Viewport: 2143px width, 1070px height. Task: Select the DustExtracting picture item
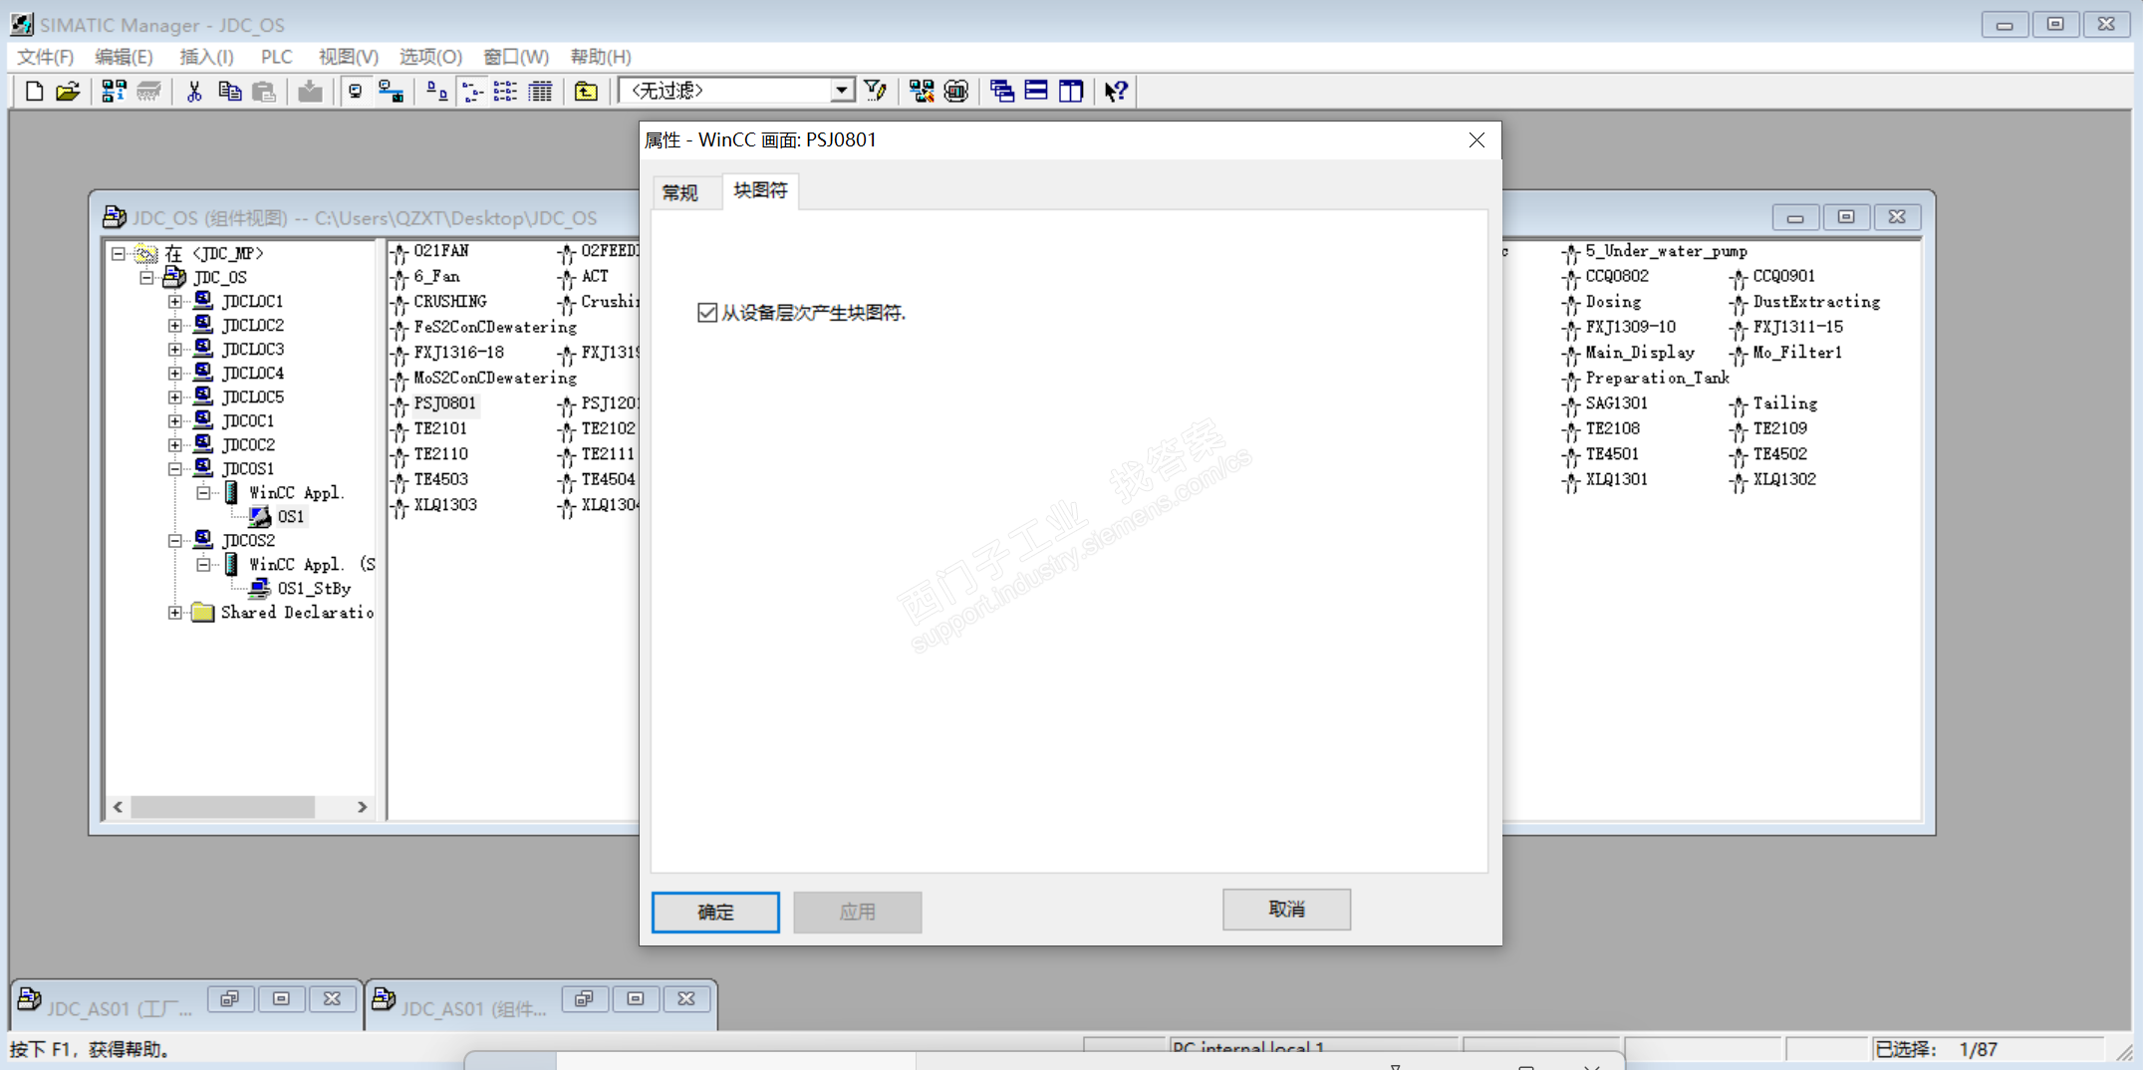pyautogui.click(x=1816, y=301)
